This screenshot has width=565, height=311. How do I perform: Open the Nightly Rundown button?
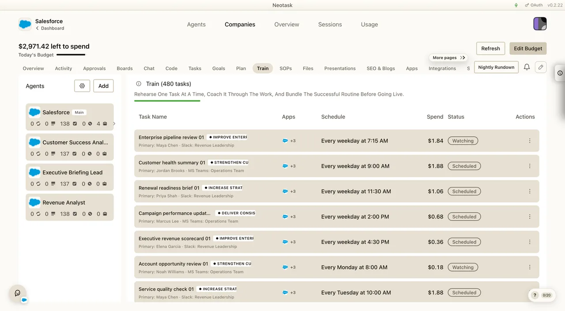pos(496,67)
